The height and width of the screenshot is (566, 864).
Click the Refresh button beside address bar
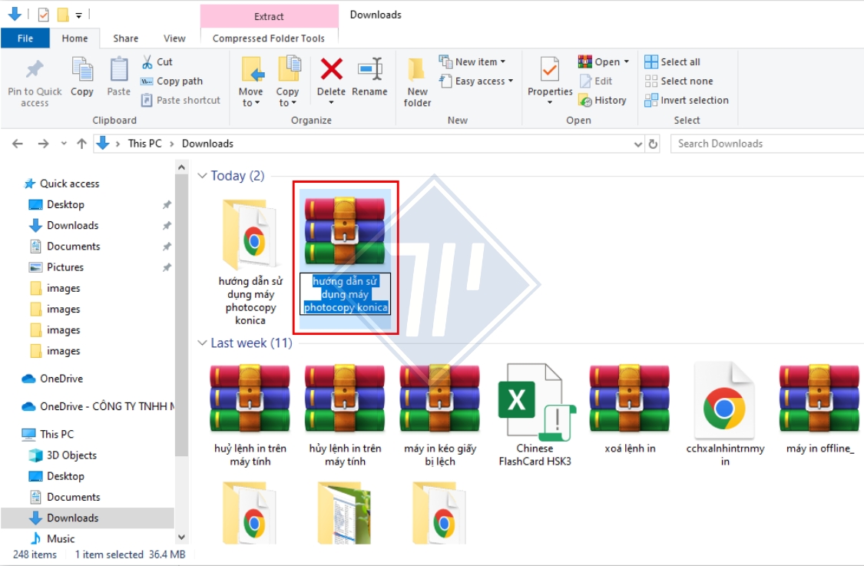click(654, 144)
